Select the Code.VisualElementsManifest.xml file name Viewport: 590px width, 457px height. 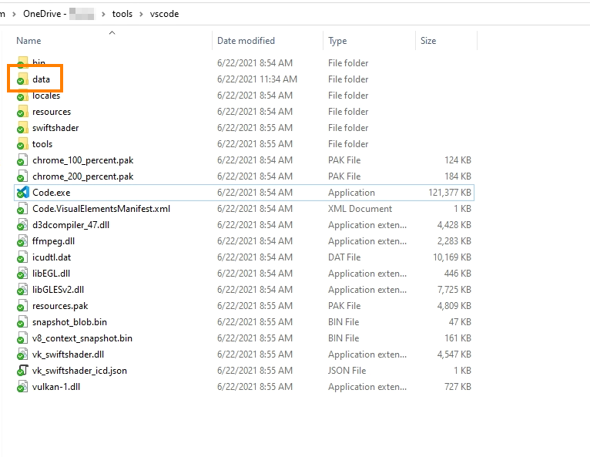coord(101,209)
